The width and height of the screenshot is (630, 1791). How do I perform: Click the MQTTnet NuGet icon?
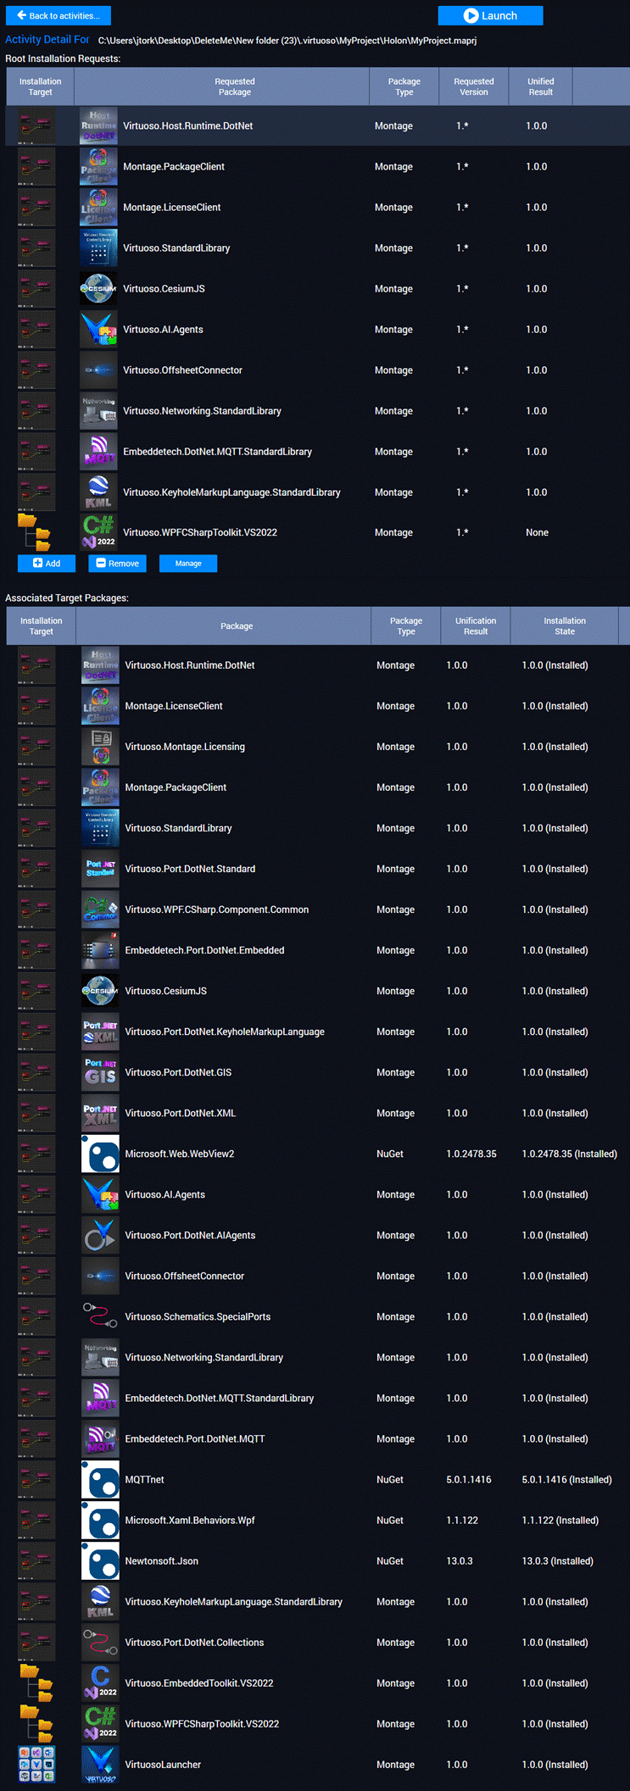(x=100, y=1479)
